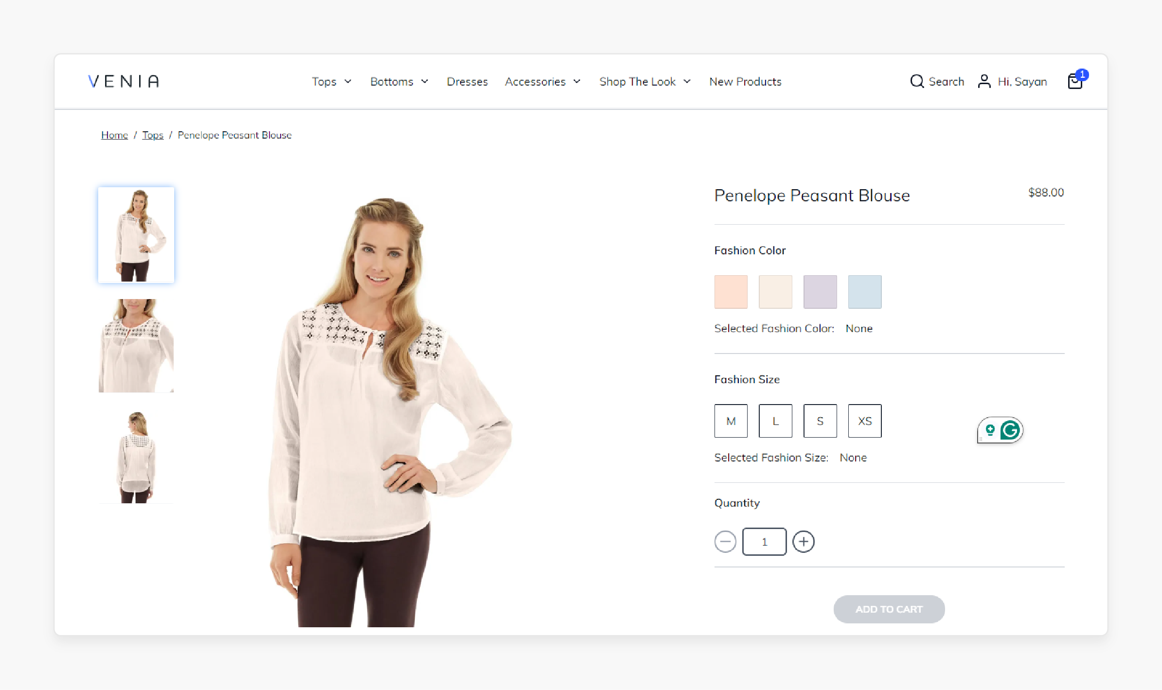Click the increment quantity plus icon

[803, 541]
